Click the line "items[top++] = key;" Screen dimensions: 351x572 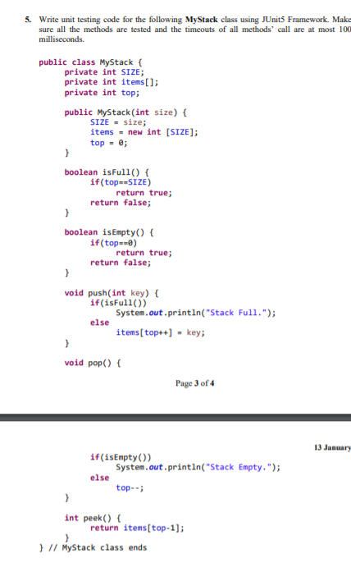(x=161, y=332)
